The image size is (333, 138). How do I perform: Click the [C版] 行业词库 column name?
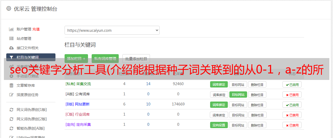click(x=78, y=114)
